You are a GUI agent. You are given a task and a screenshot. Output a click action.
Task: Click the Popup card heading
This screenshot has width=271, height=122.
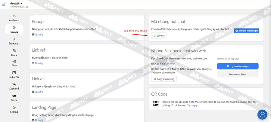tap(38, 22)
